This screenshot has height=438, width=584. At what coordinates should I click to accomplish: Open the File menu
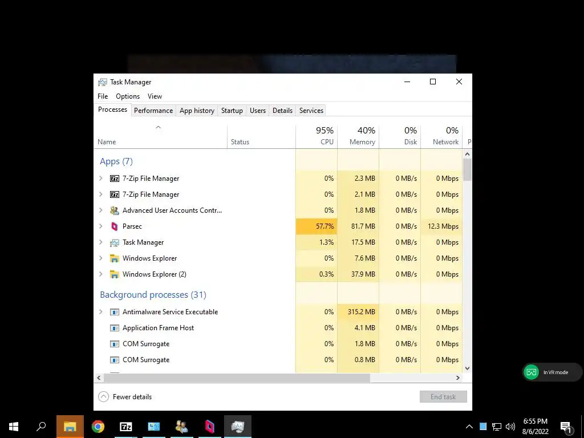click(x=103, y=96)
